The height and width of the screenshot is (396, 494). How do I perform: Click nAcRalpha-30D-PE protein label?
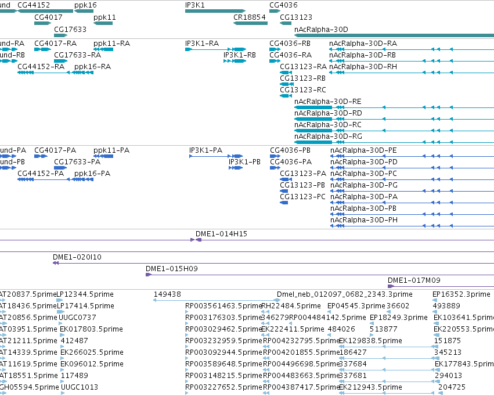[x=363, y=150]
